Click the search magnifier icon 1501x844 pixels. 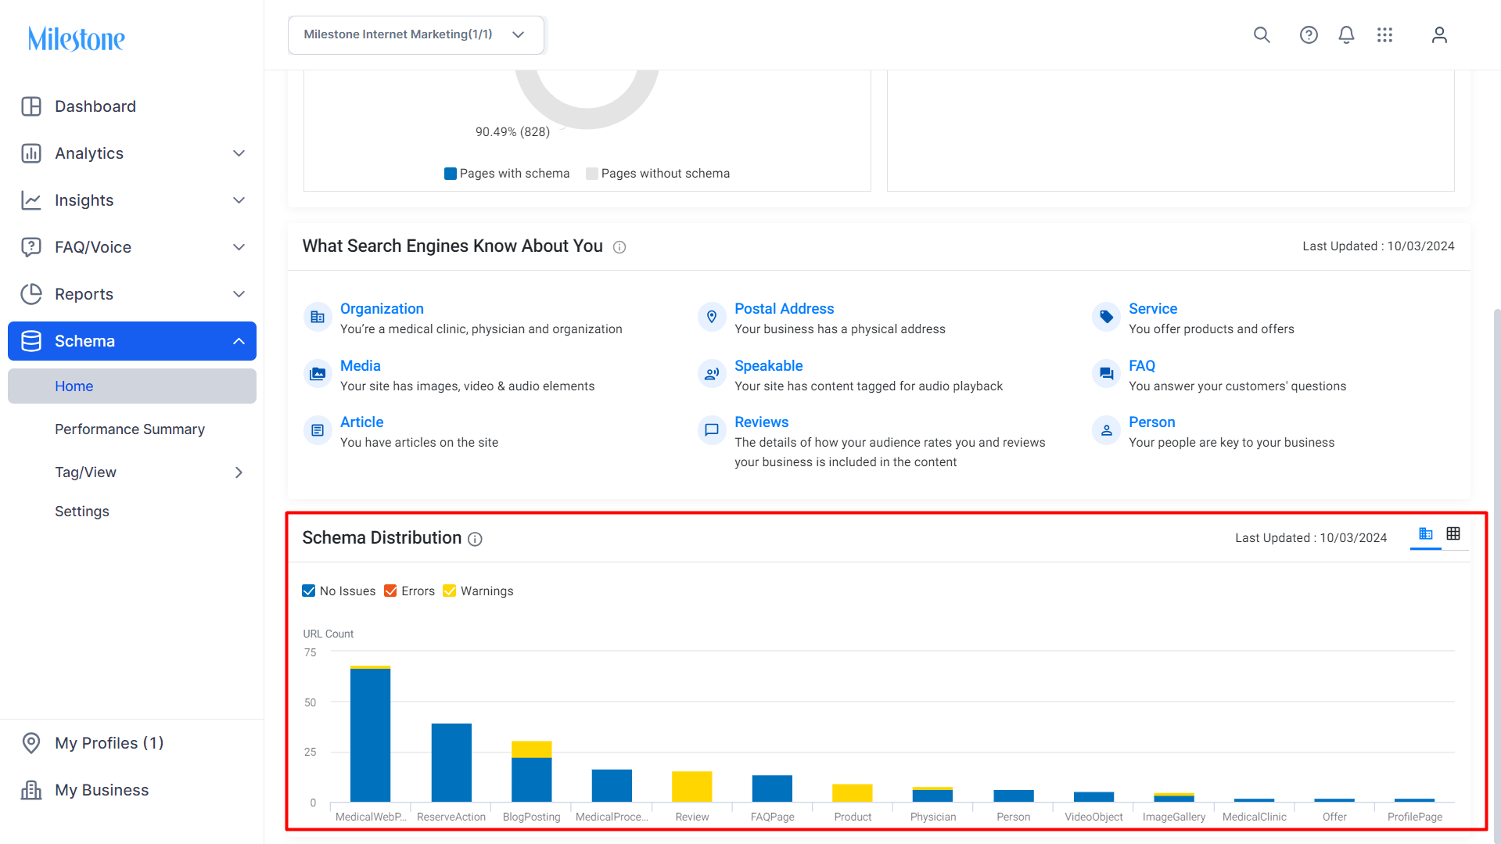1262,35
